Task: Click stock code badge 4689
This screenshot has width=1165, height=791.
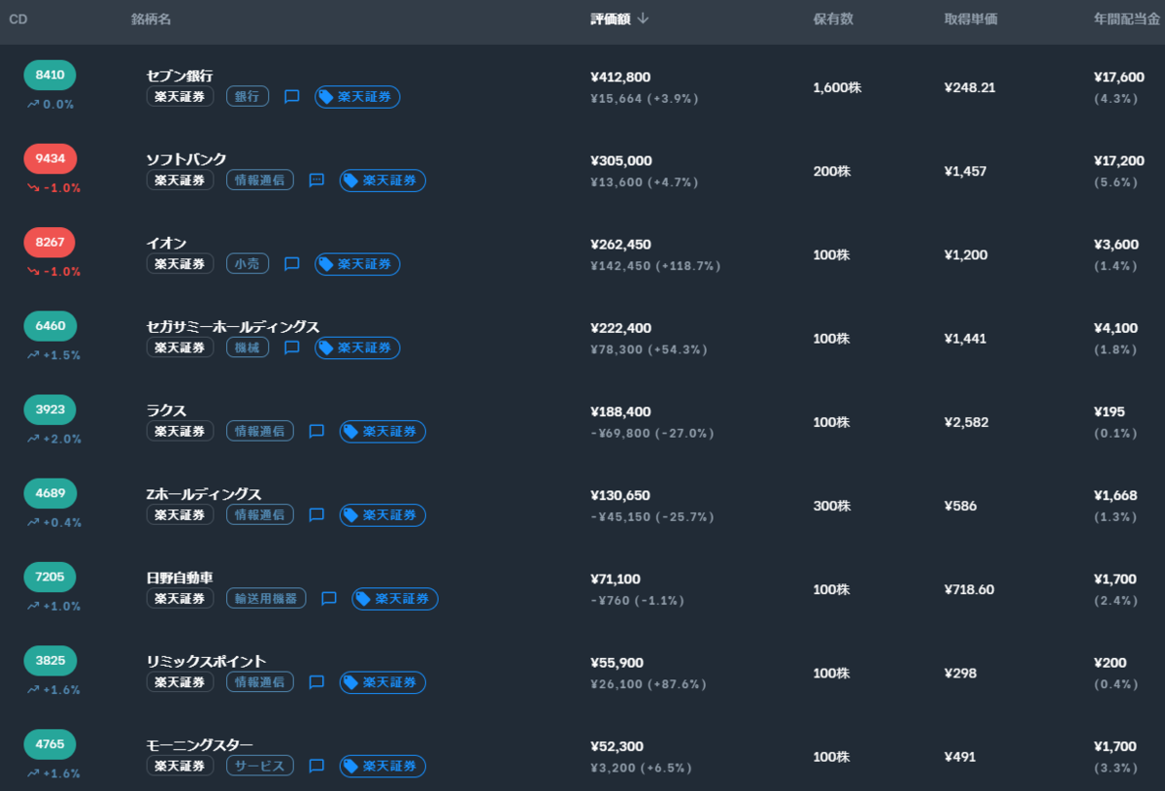Action: 50,493
